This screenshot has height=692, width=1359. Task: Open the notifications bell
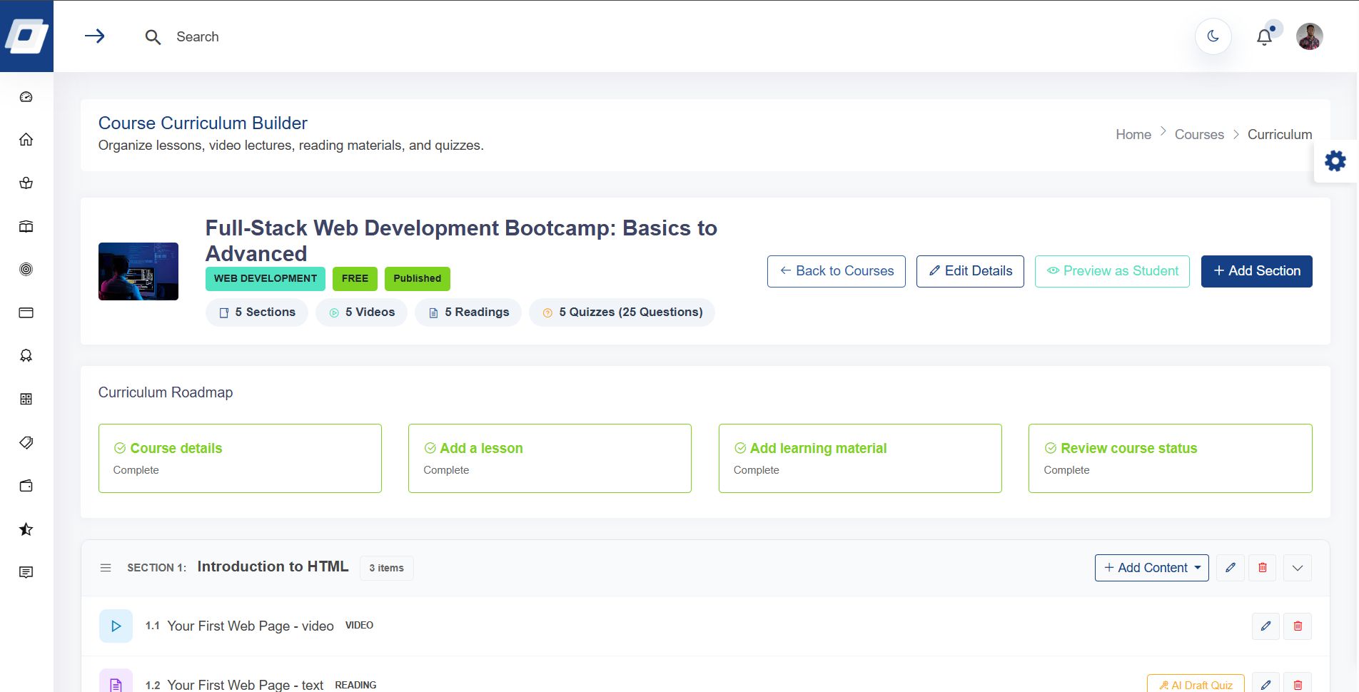1264,37
